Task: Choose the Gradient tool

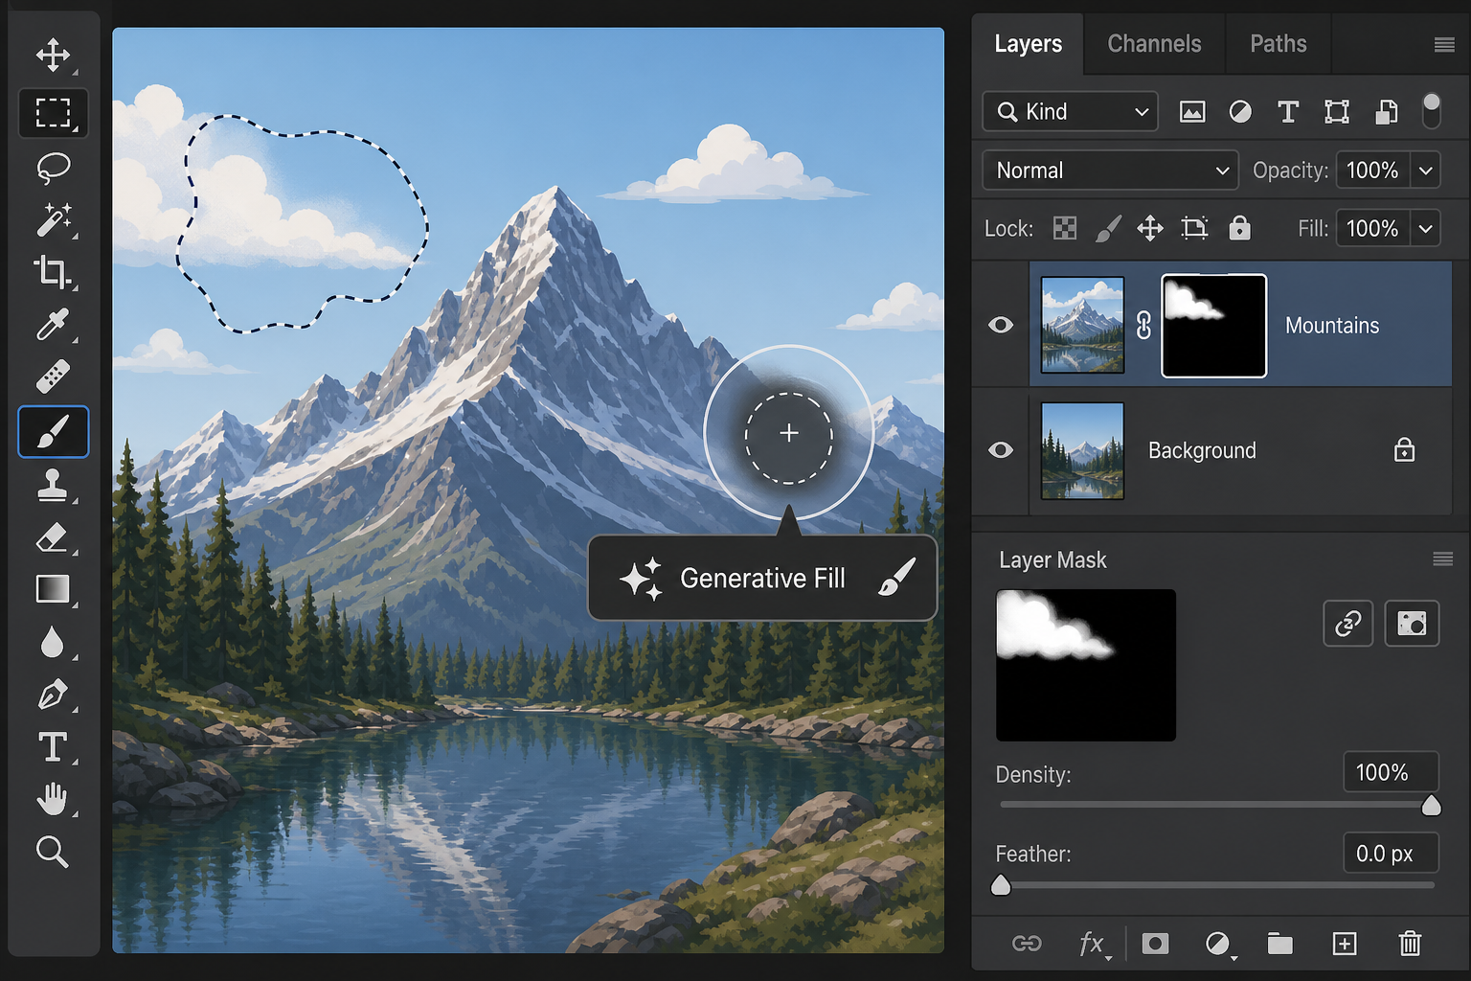Action: (x=53, y=589)
